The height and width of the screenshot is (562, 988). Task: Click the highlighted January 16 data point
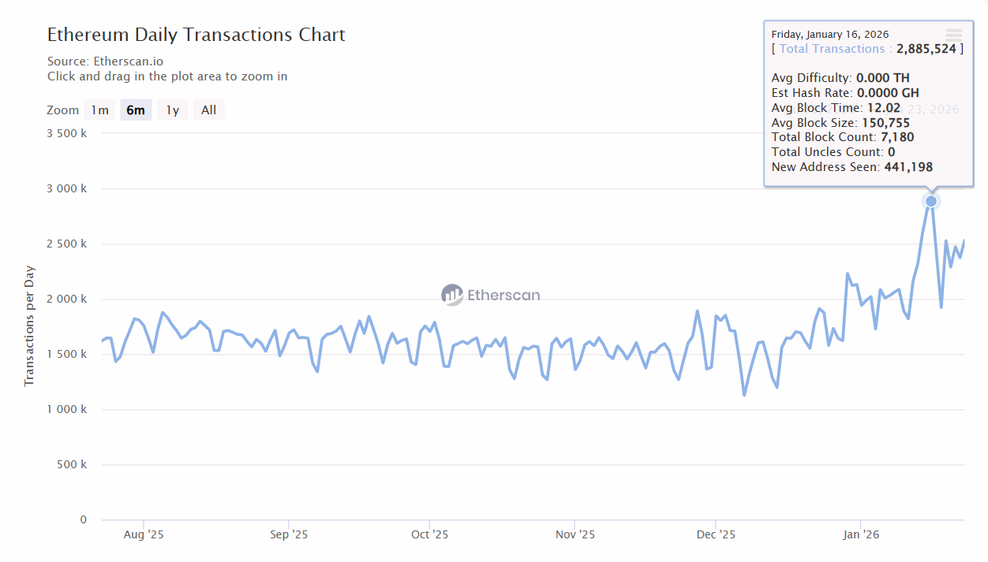(931, 202)
